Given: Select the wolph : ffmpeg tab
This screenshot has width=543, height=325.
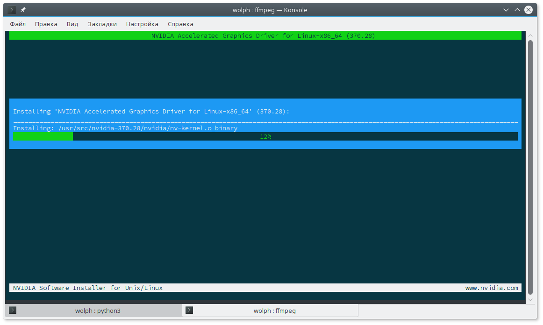Looking at the screenshot, I should point(270,311).
